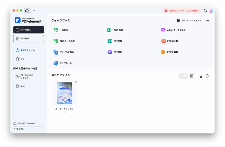Click the PDFを開く button
The width and height of the screenshot is (225, 147).
[x=29, y=30]
